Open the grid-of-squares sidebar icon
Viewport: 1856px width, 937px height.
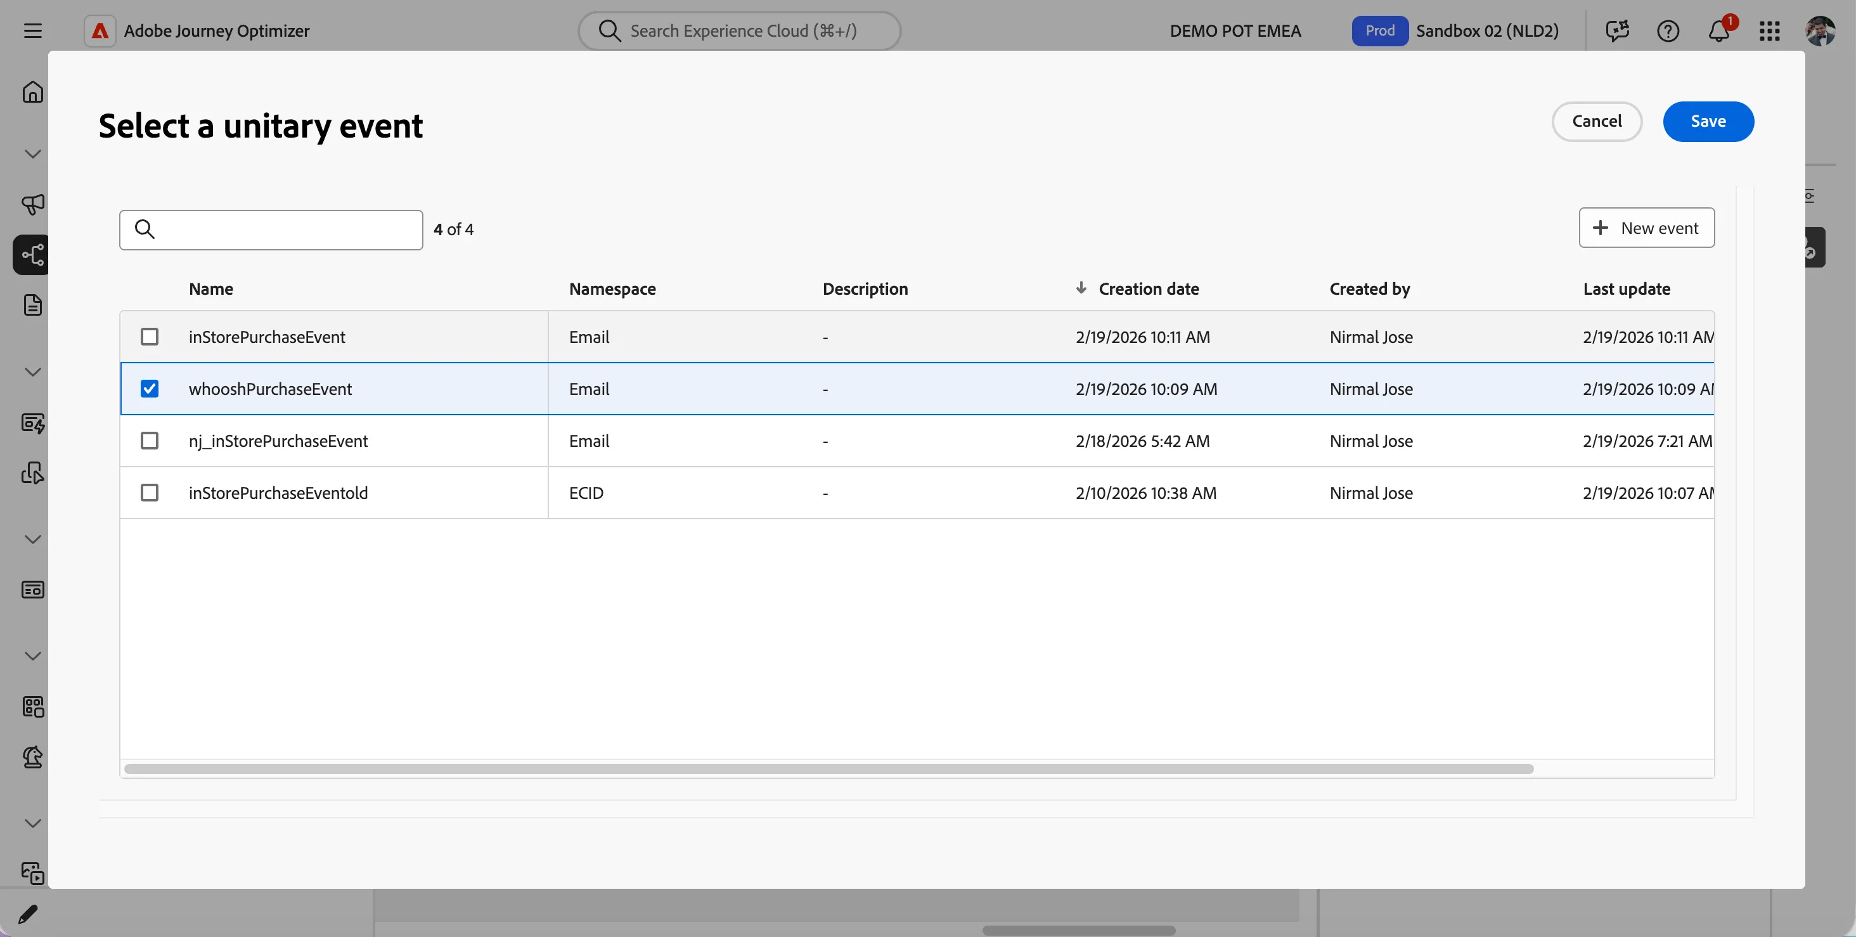[x=32, y=706]
